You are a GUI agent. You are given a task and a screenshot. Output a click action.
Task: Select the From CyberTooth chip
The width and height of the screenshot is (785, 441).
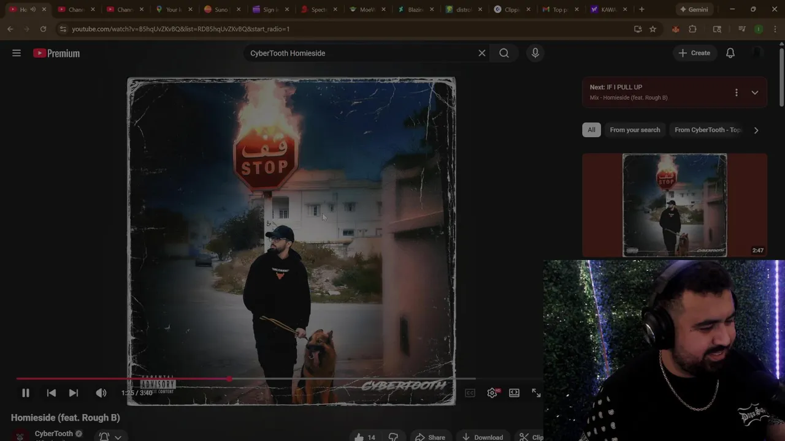707,130
